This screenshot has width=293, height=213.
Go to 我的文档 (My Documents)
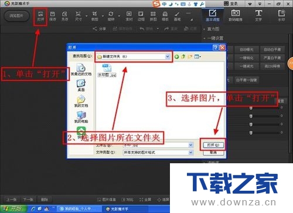point(81,101)
